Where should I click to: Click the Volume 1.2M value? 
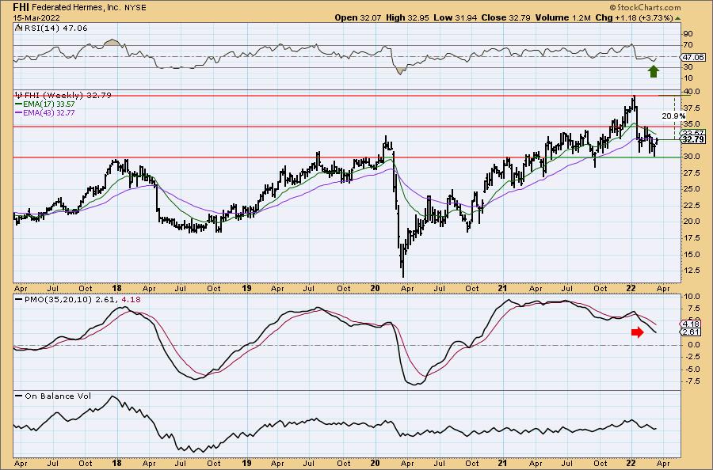click(562, 17)
